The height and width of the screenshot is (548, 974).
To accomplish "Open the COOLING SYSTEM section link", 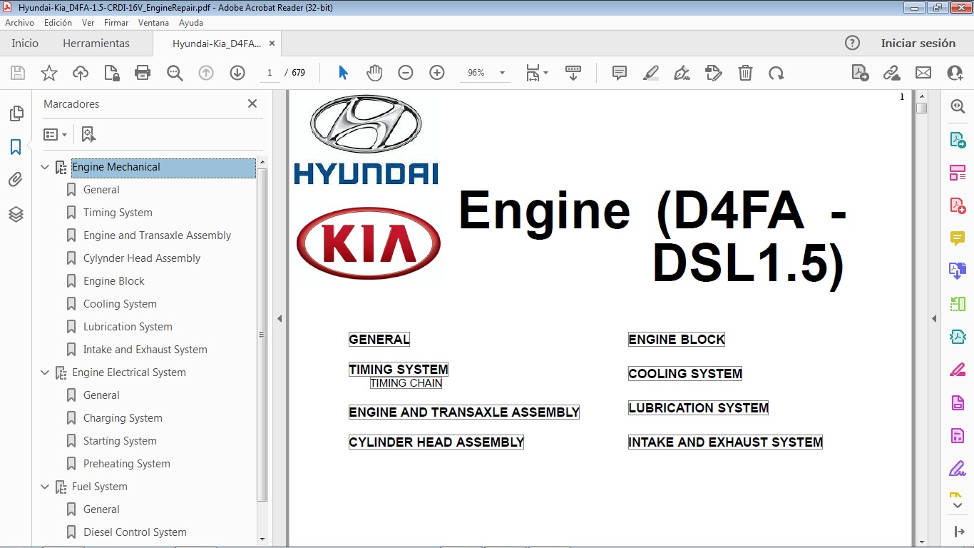I will coord(685,373).
